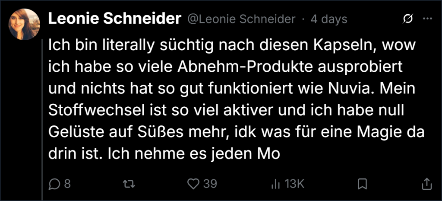This screenshot has width=442, height=201.
Task: Open the post via the 4 days timestamp
Action: coord(328,19)
